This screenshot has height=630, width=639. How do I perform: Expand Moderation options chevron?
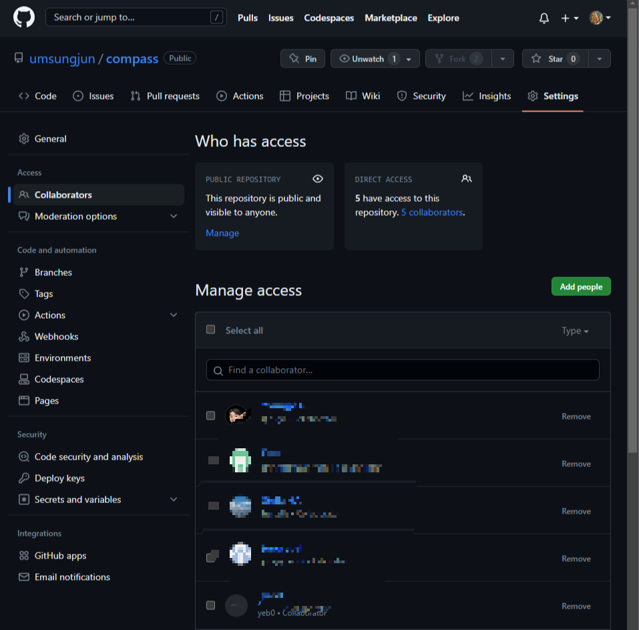coord(174,216)
